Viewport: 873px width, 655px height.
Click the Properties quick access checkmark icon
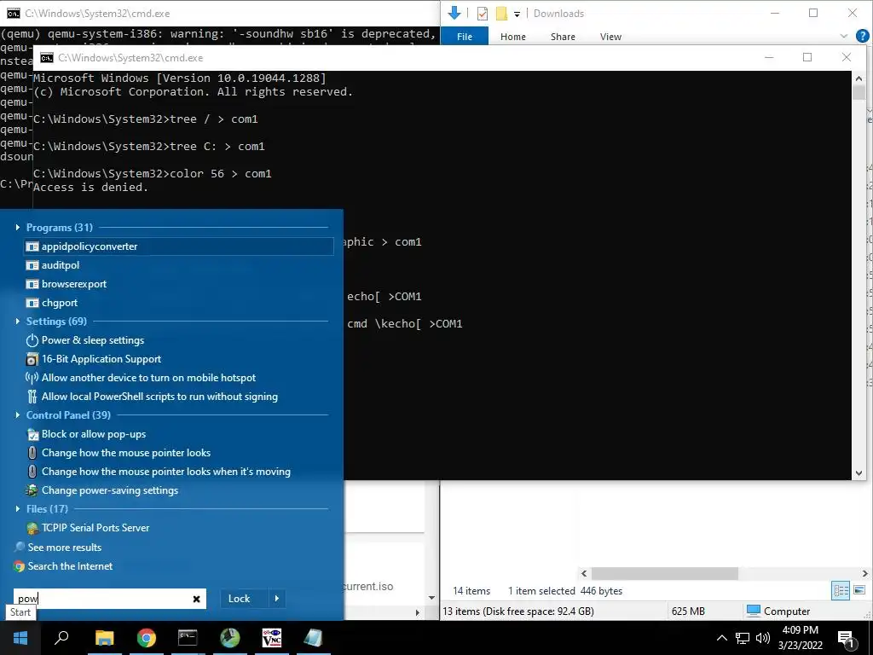[x=483, y=14]
